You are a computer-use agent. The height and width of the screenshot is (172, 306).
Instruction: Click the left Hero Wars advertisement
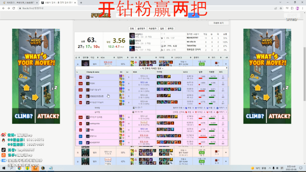tap(36, 76)
